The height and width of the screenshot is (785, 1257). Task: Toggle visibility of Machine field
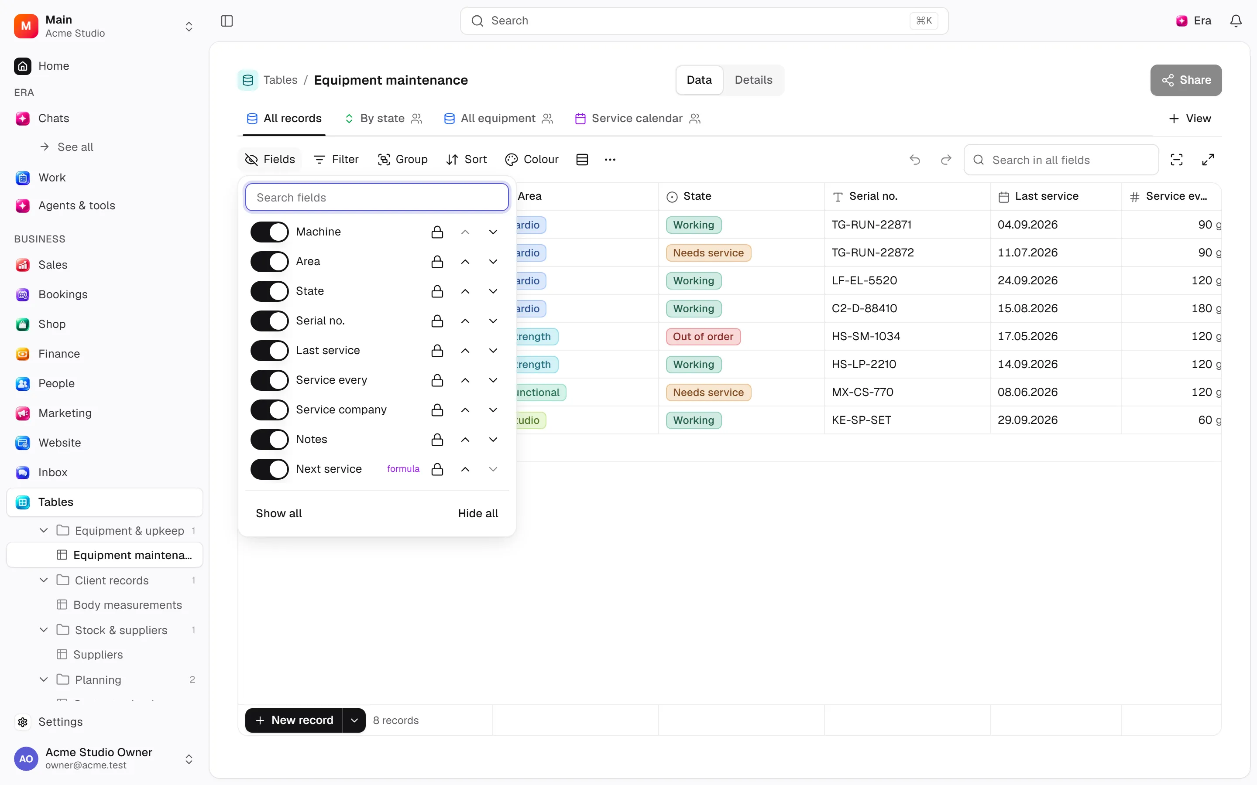click(x=269, y=232)
